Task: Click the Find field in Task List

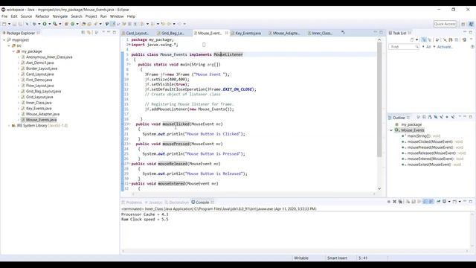Action: pyautogui.click(x=404, y=47)
